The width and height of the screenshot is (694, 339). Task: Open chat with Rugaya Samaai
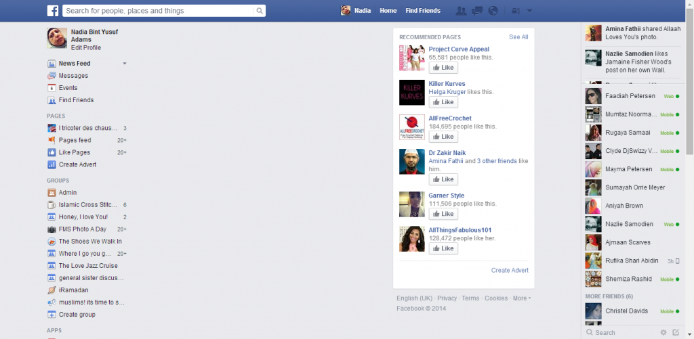pyautogui.click(x=633, y=133)
